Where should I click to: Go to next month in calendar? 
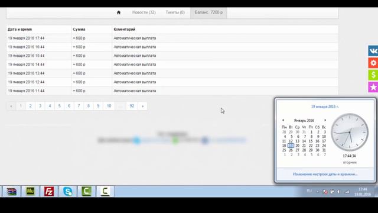(325, 120)
